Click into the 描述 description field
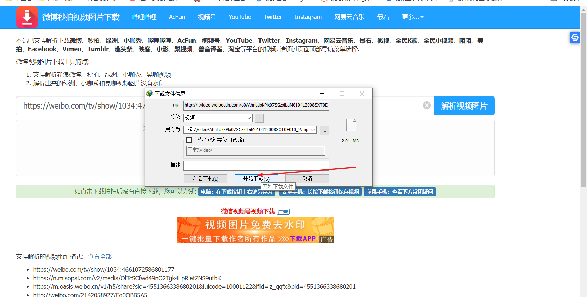The height and width of the screenshot is (297, 587). (256, 166)
